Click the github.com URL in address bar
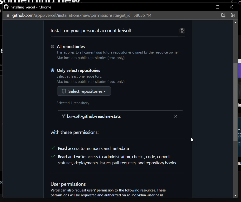Image resolution: width=241 pixels, height=202 pixels. (82, 15)
